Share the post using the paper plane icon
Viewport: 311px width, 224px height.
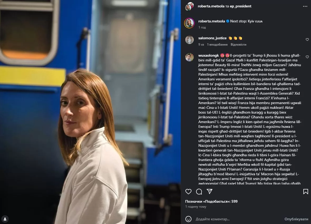(210, 191)
